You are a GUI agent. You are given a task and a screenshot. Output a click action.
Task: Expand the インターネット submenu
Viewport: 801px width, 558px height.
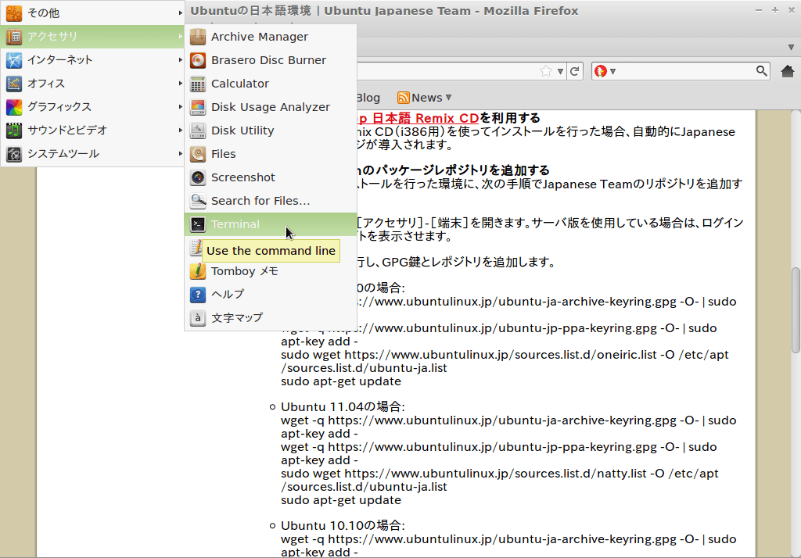pyautogui.click(x=181, y=59)
